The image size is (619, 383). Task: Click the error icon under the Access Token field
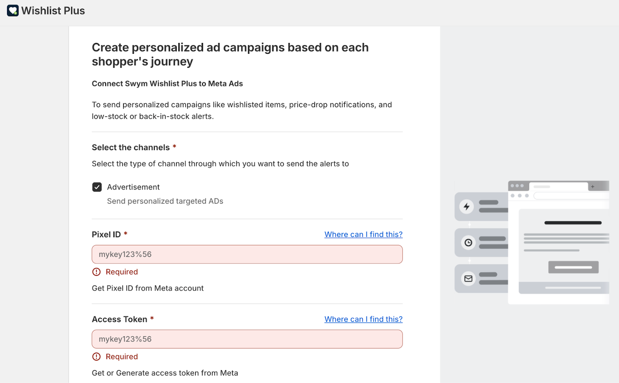(x=96, y=357)
